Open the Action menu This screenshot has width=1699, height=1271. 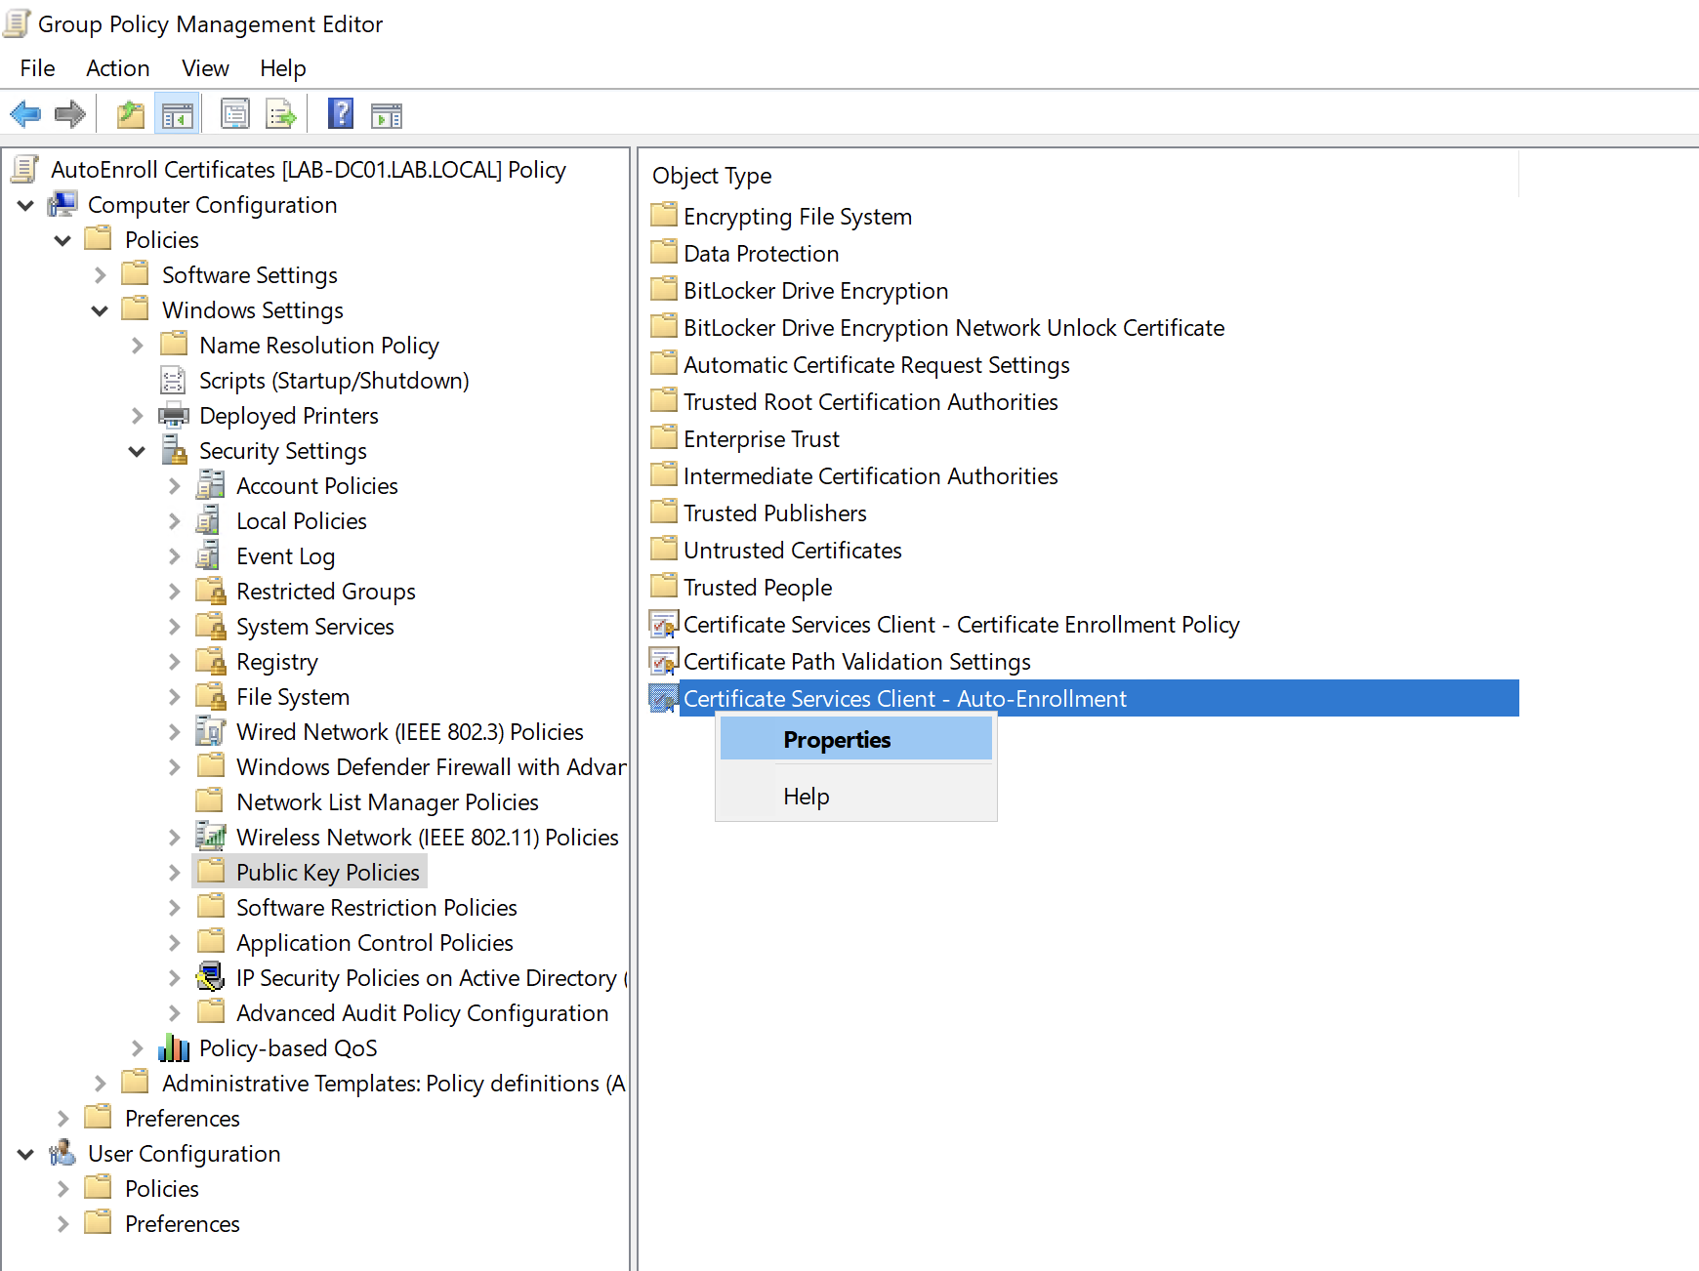click(117, 68)
